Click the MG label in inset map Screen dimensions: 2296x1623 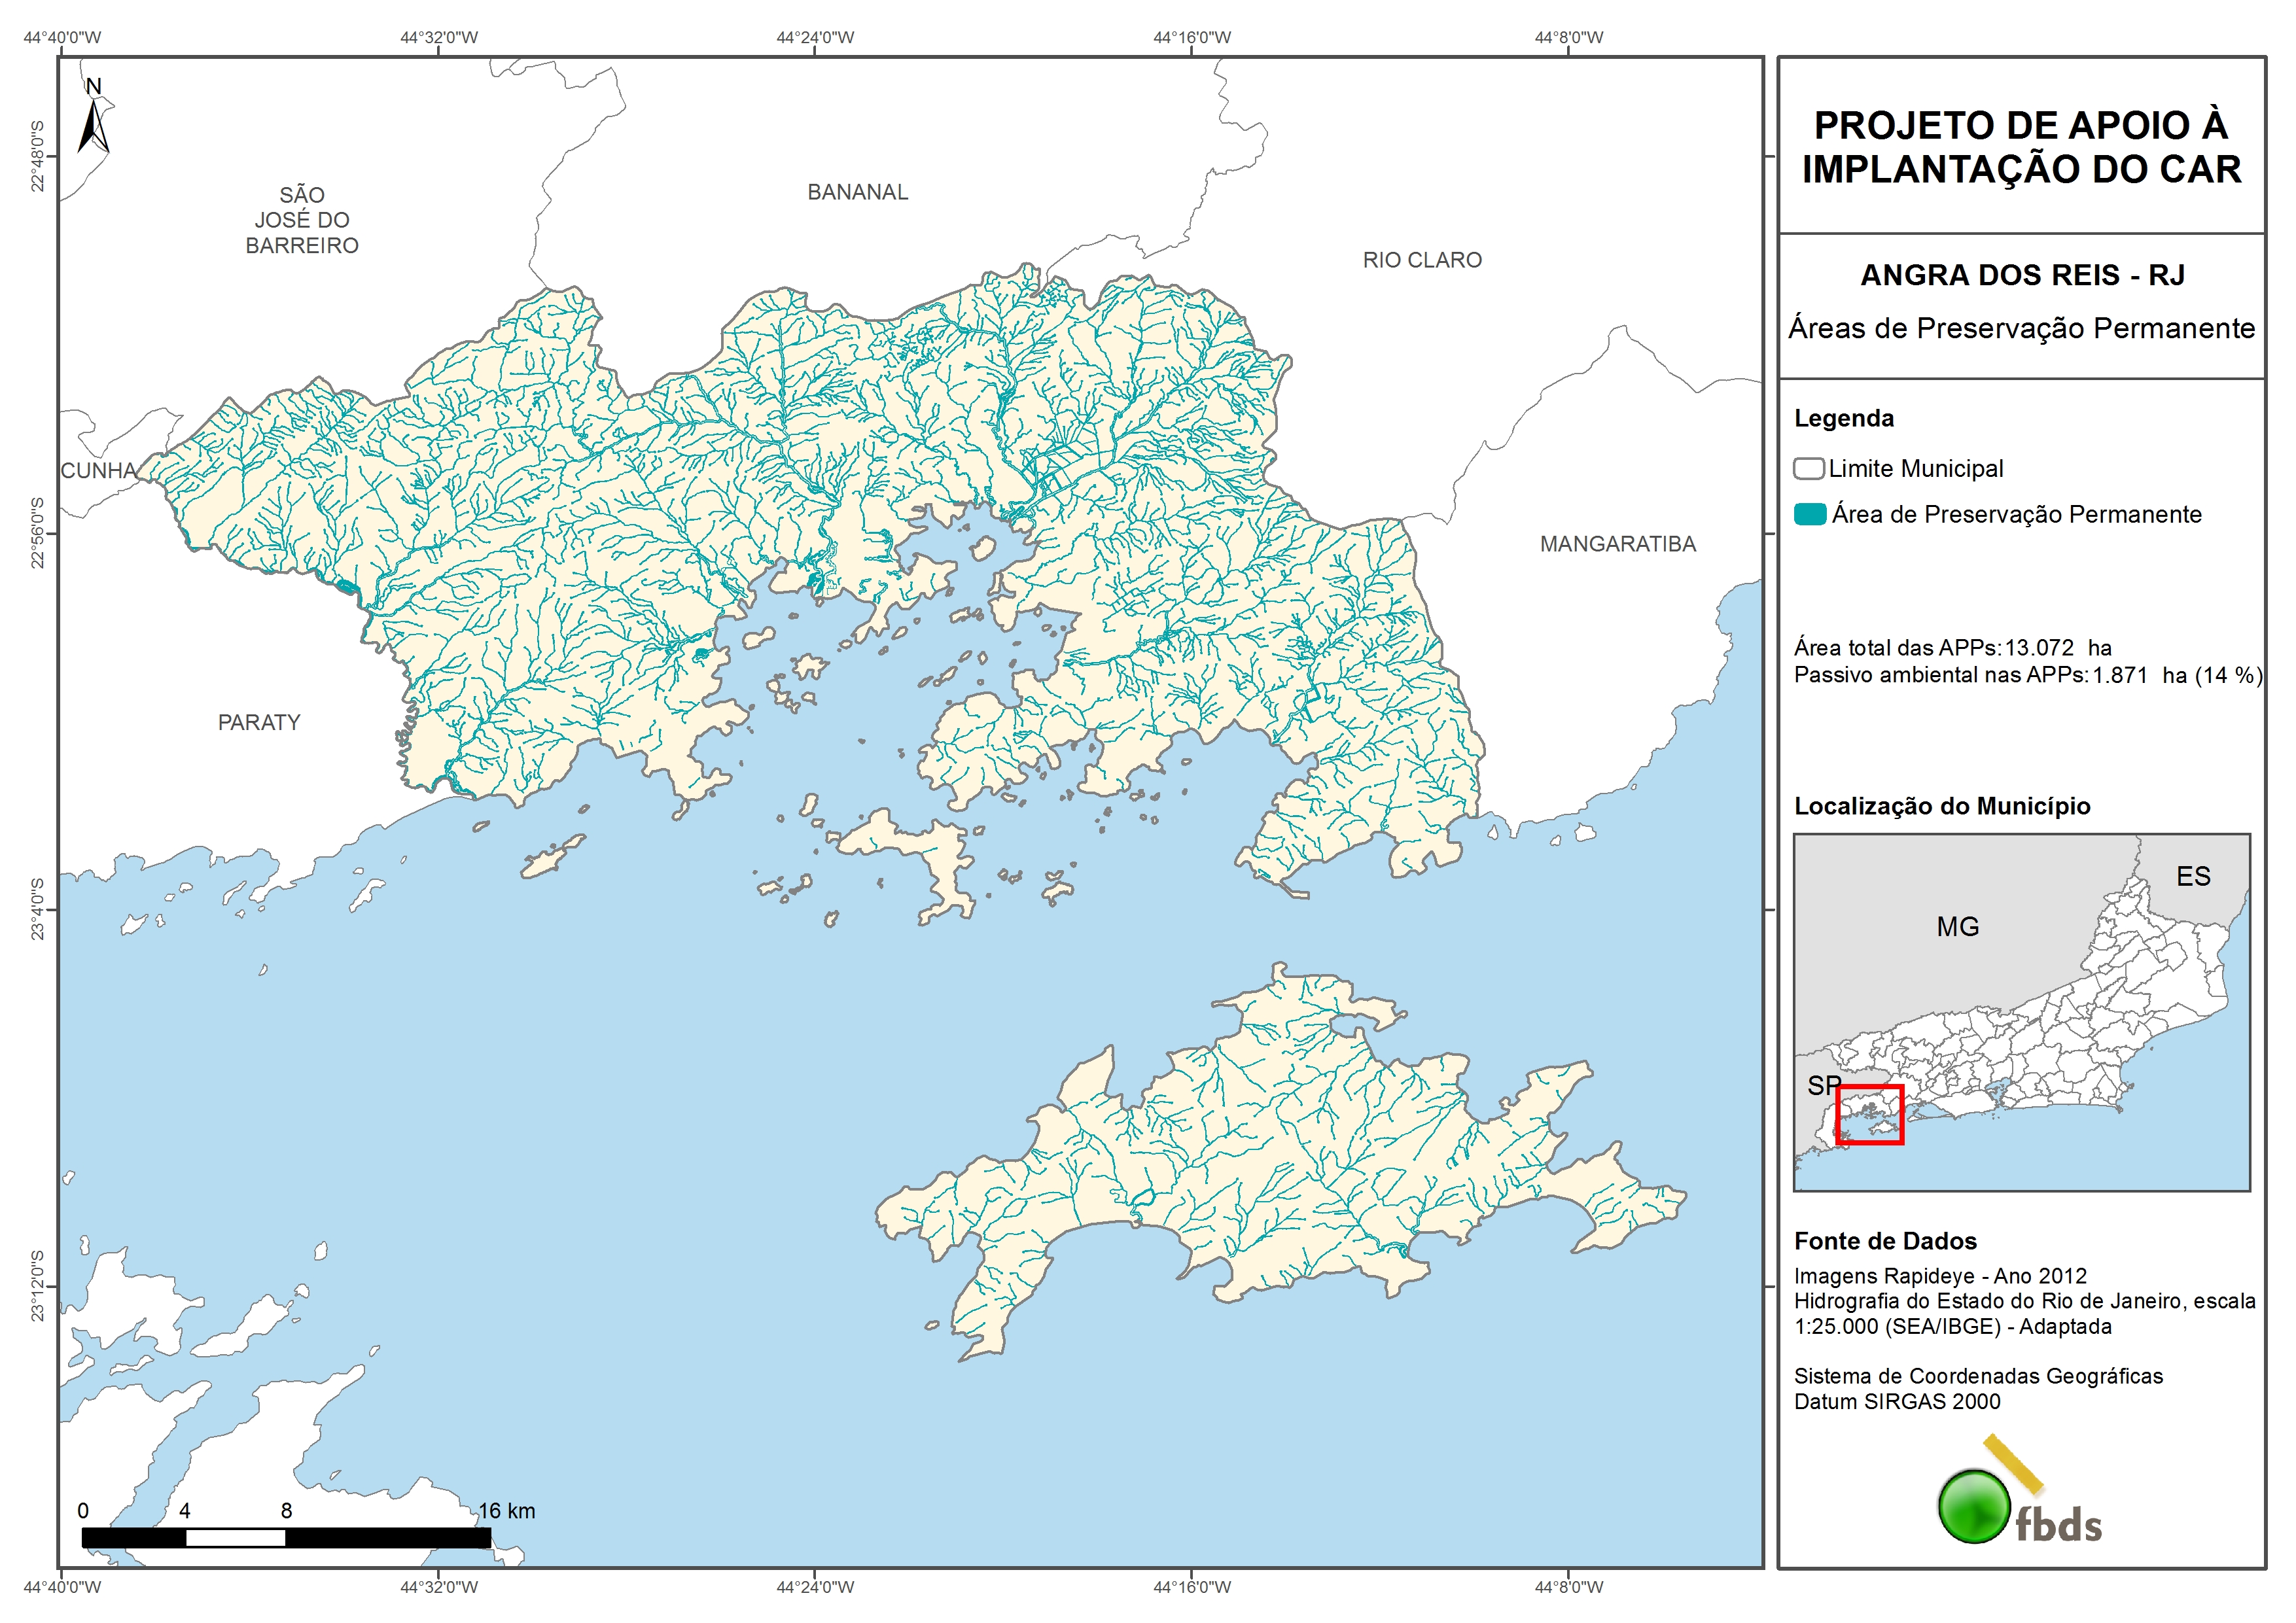click(1957, 927)
